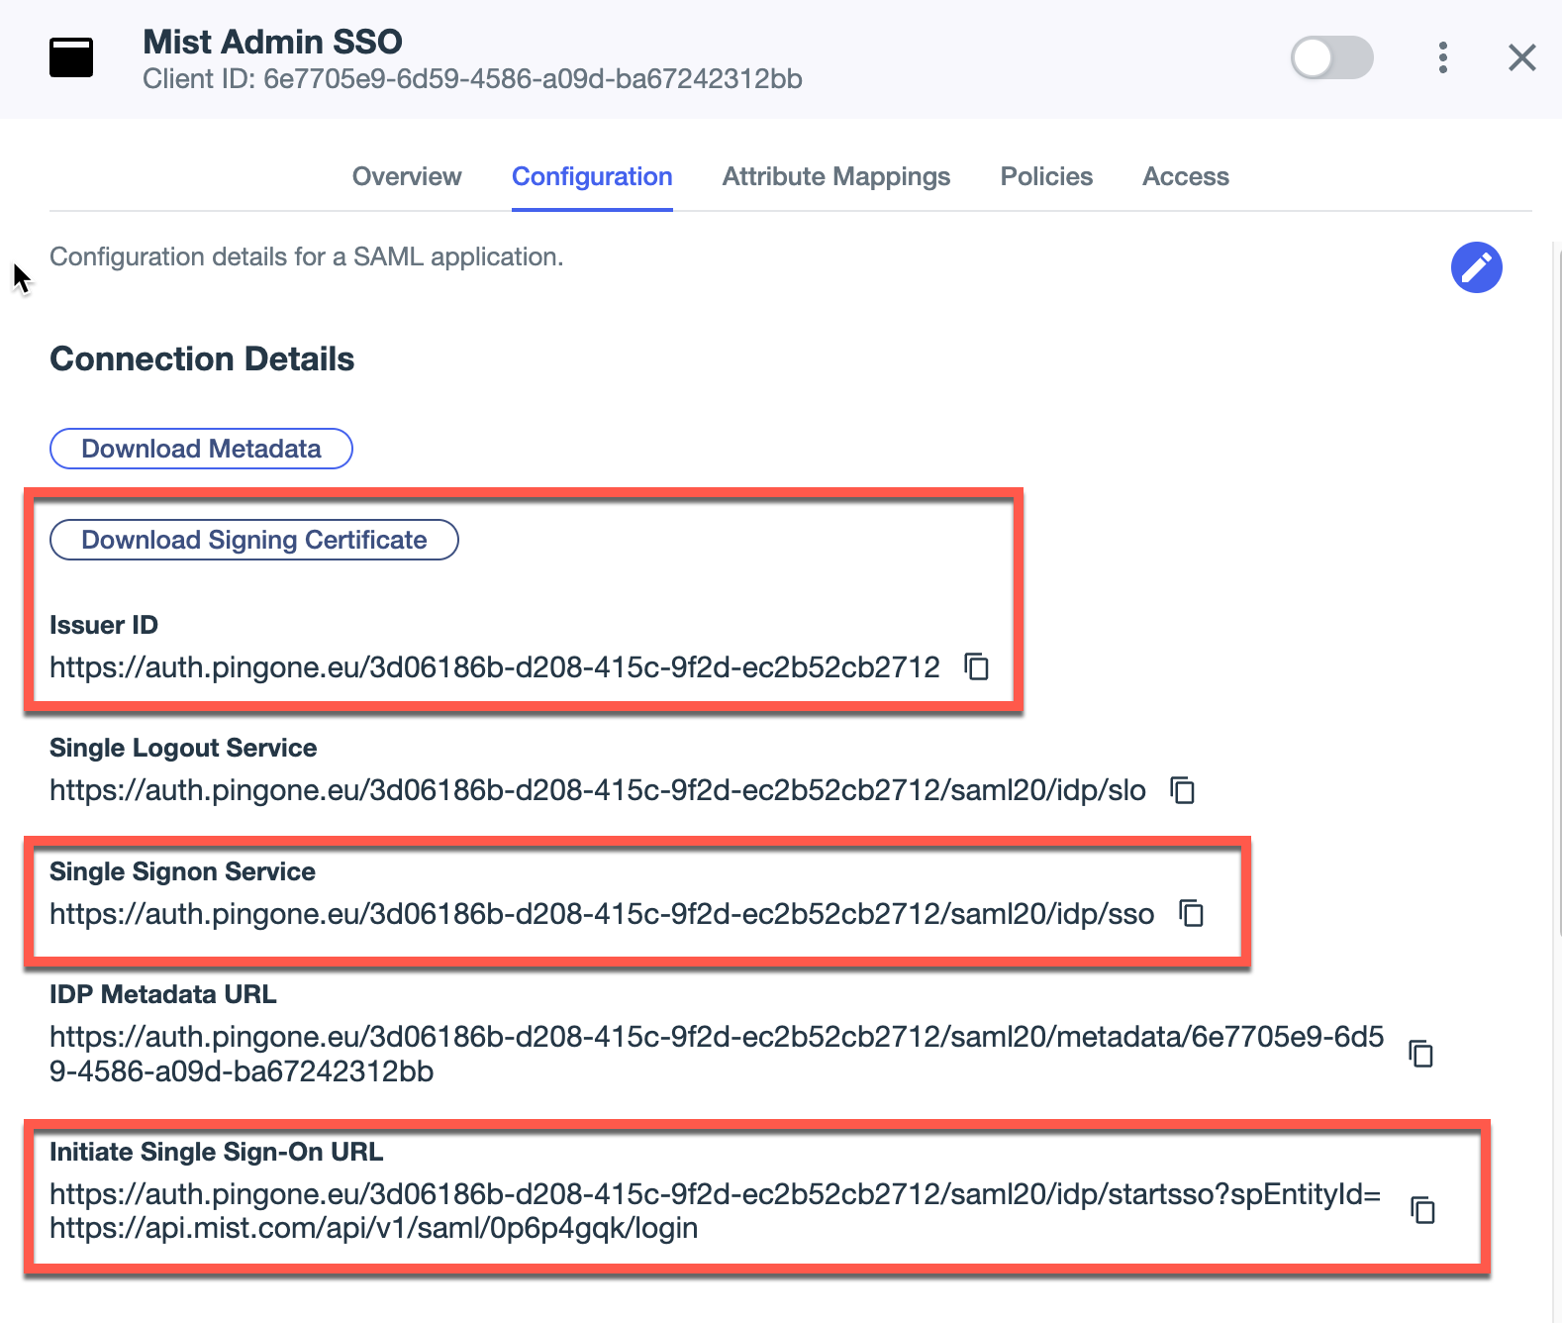Copy the Single Signon Service URL
This screenshot has height=1323, width=1562.
pos(1192,913)
